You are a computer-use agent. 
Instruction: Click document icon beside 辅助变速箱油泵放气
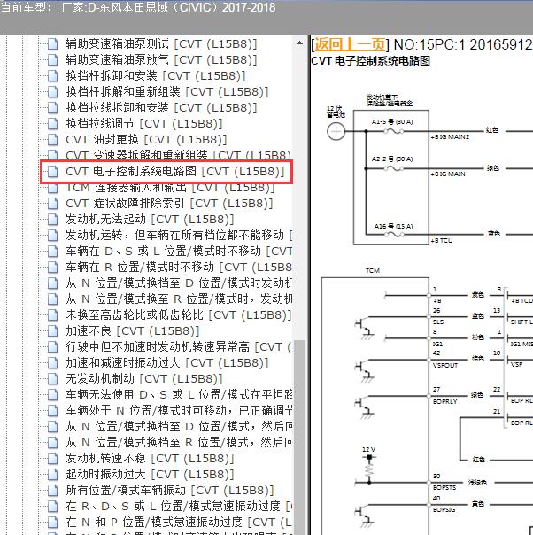[52, 60]
